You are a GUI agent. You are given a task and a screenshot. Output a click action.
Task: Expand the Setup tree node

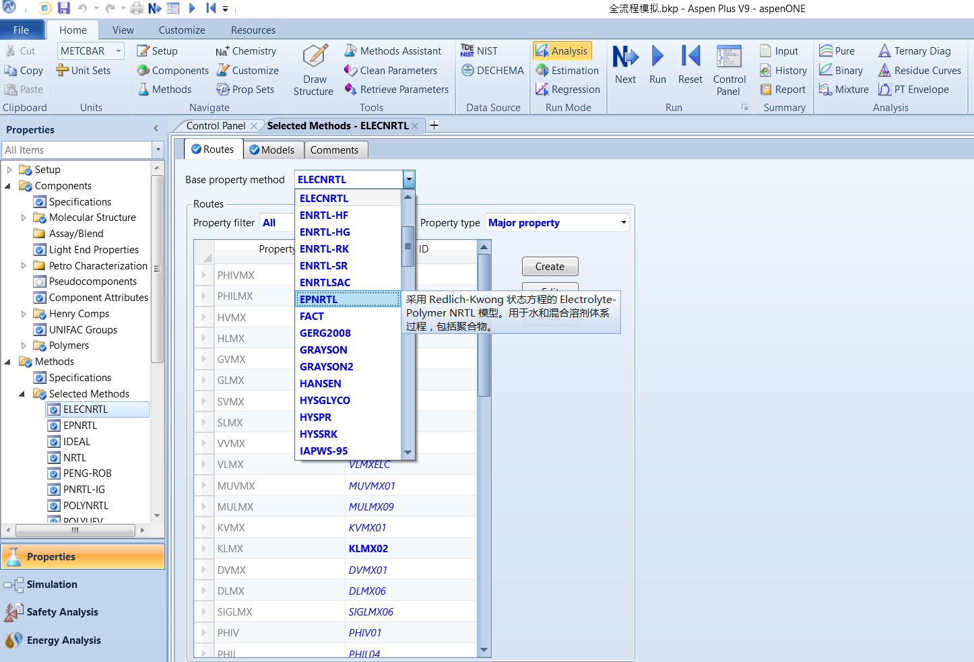[x=9, y=170]
